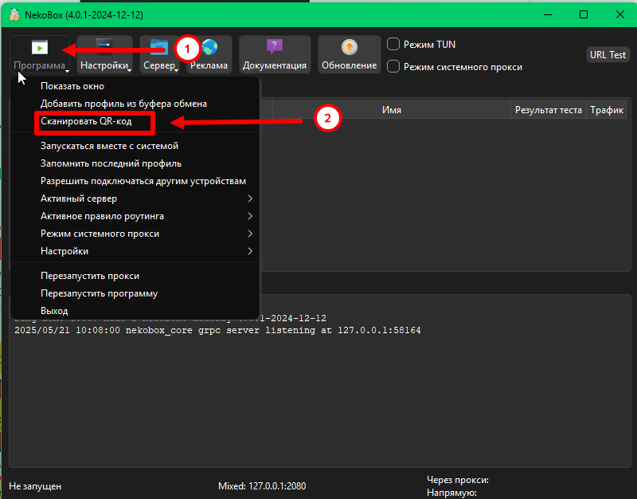Choose Добавить профиль из буфера обмена
This screenshot has height=499, width=637.
pyautogui.click(x=123, y=104)
